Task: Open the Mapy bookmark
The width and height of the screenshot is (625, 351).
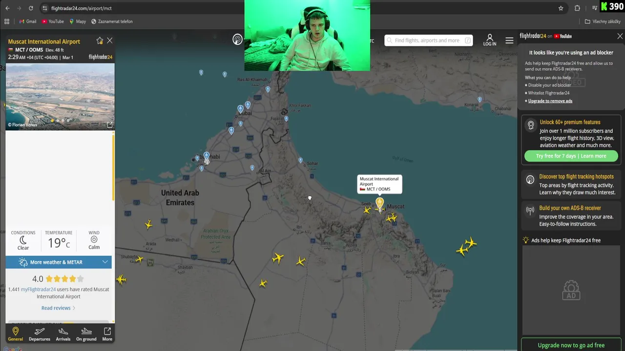Action: point(78,21)
